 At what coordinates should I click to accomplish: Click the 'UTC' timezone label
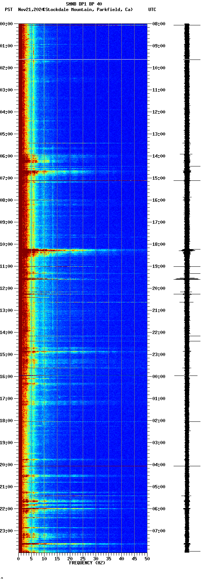[x=152, y=10]
